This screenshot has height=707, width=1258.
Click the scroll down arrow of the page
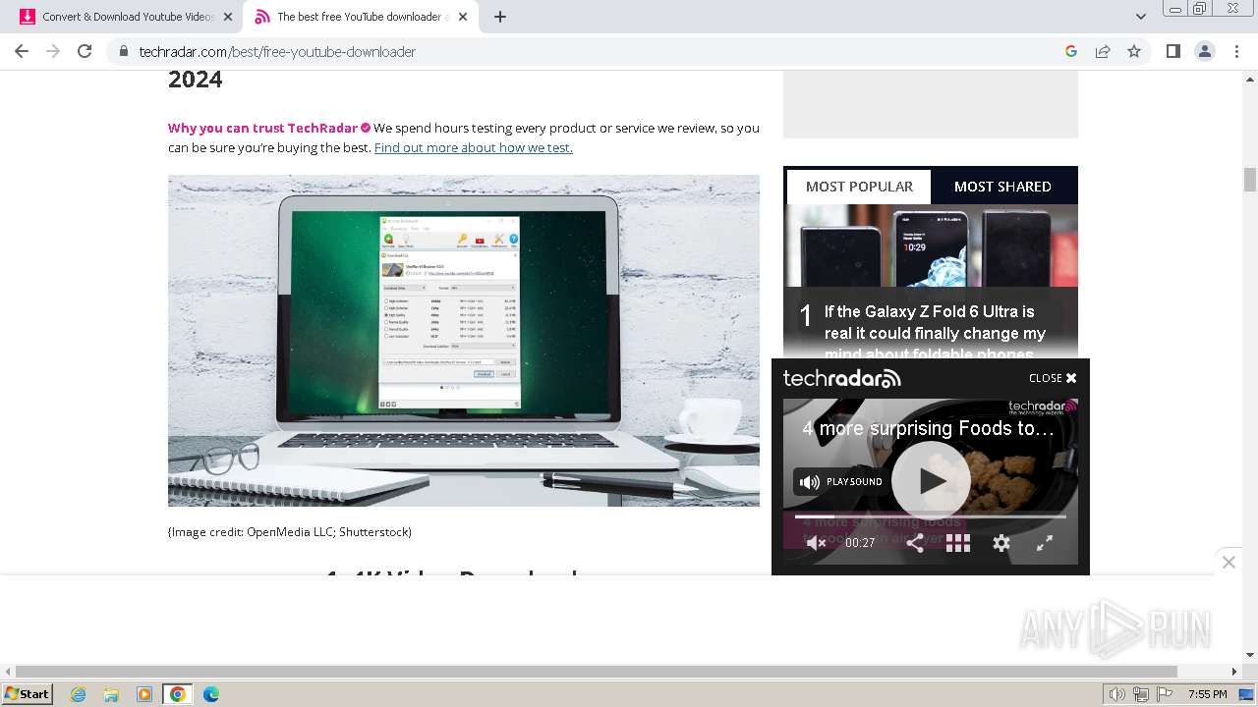click(x=1250, y=655)
